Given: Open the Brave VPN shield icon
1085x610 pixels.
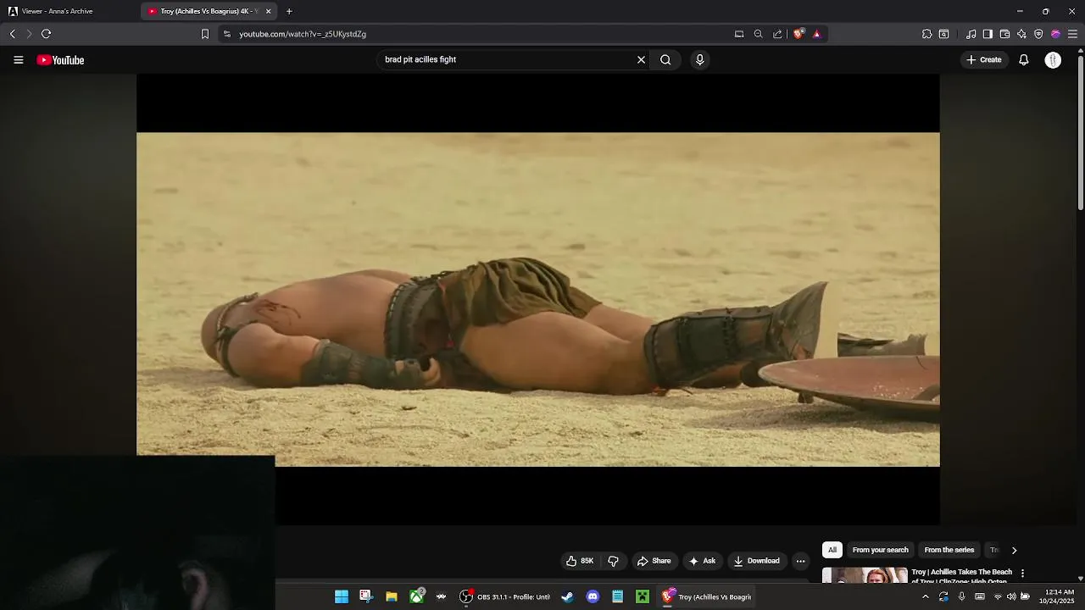Looking at the screenshot, I should pyautogui.click(x=1038, y=34).
